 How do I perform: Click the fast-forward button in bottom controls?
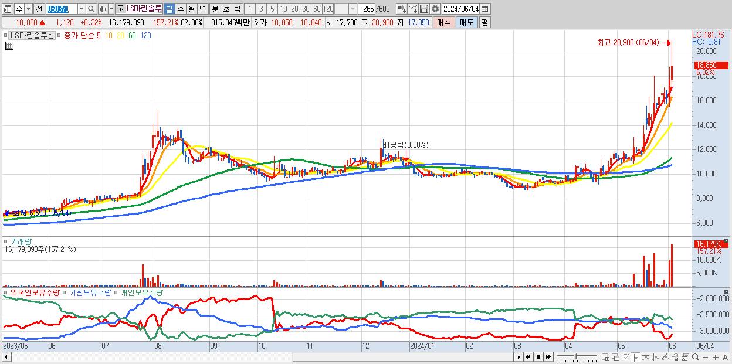(x=548, y=357)
